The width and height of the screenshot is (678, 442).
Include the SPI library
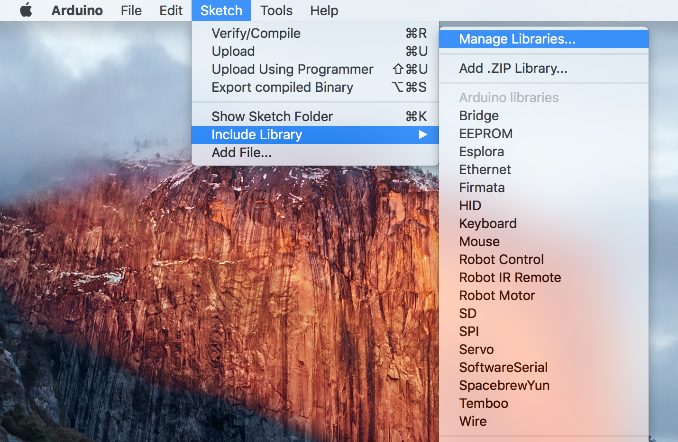click(x=544, y=331)
